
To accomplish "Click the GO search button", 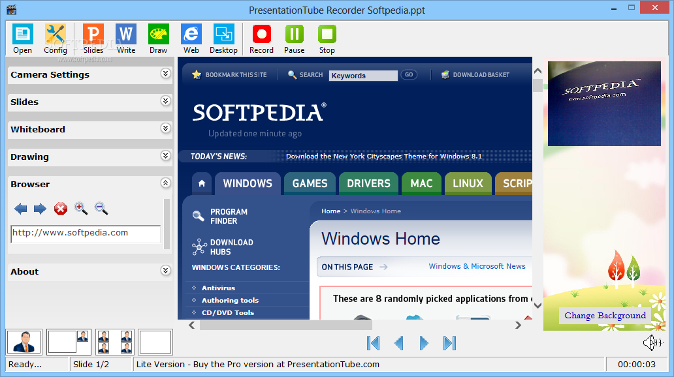I will 409,75.
